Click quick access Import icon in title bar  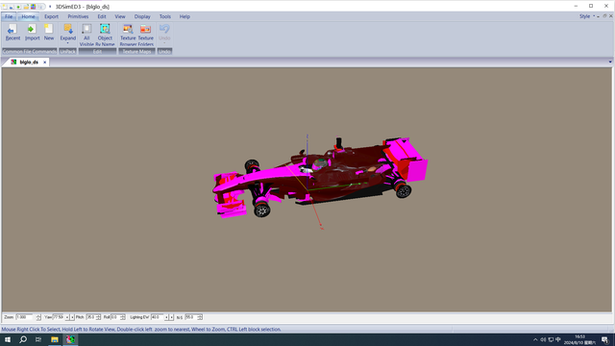tap(18, 7)
